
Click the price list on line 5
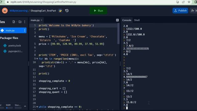pyautogui.click(x=71, y=44)
